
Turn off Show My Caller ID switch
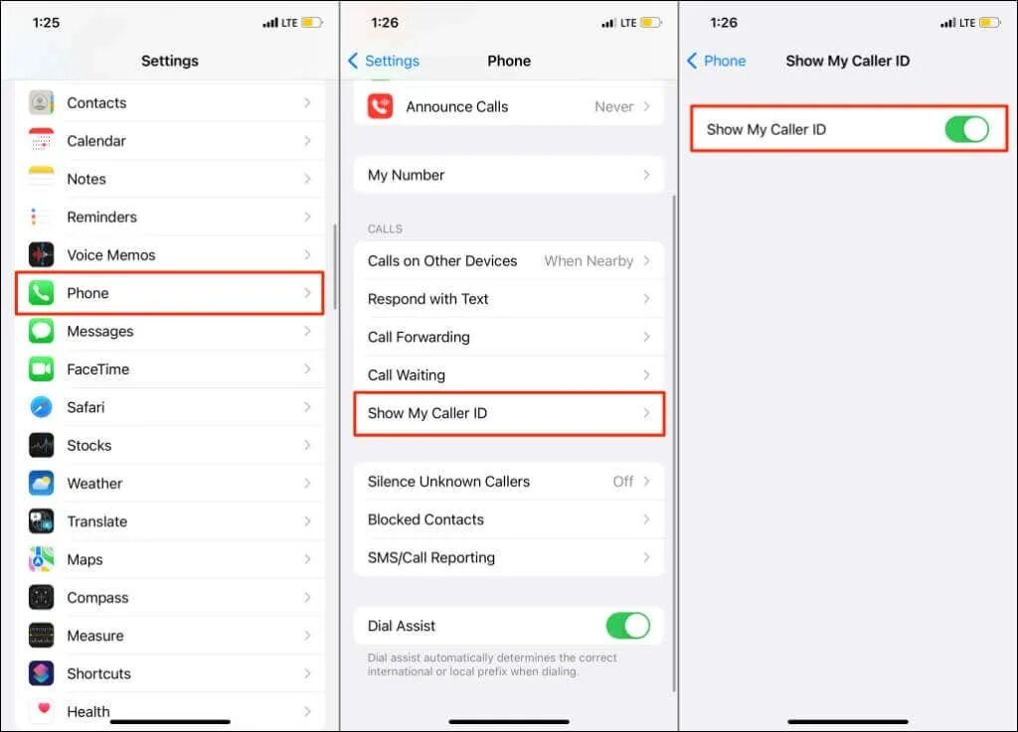tap(966, 129)
